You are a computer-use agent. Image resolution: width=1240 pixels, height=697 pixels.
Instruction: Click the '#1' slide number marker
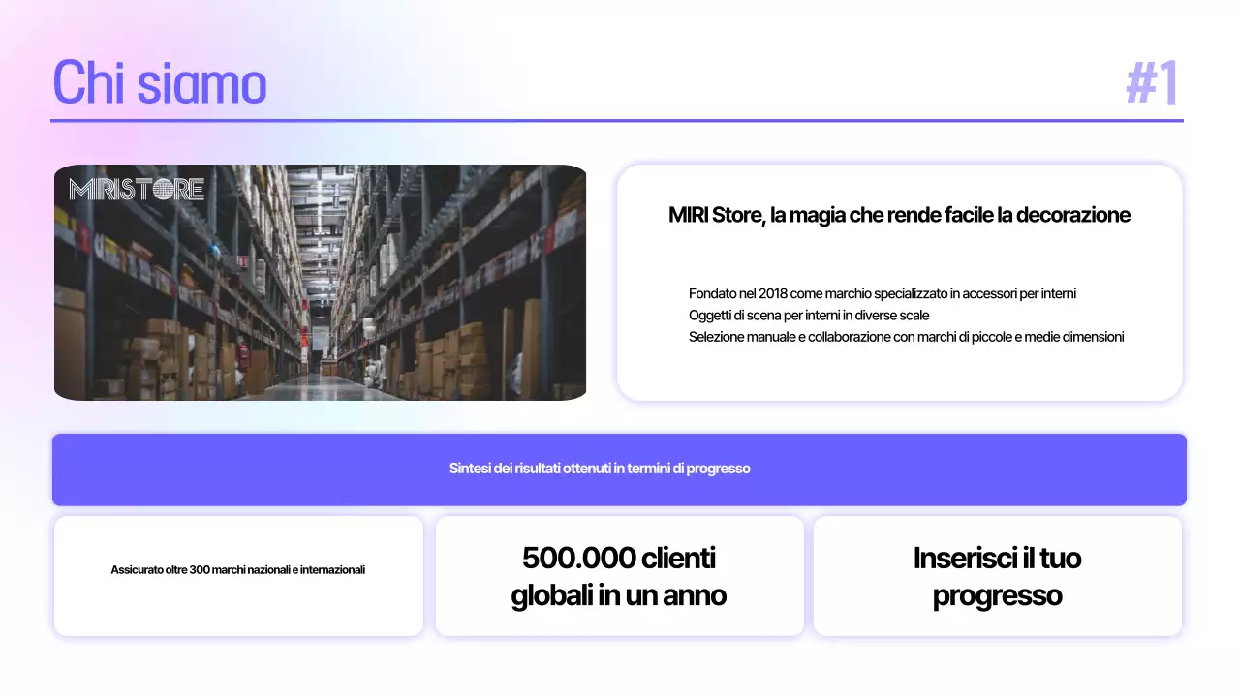coord(1153,82)
